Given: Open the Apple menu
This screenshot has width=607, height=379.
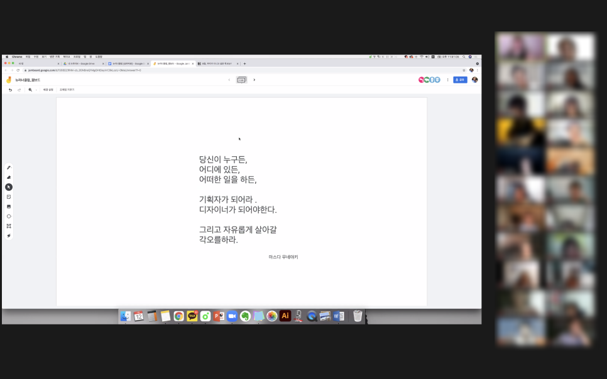Looking at the screenshot, I should pyautogui.click(x=6, y=57).
